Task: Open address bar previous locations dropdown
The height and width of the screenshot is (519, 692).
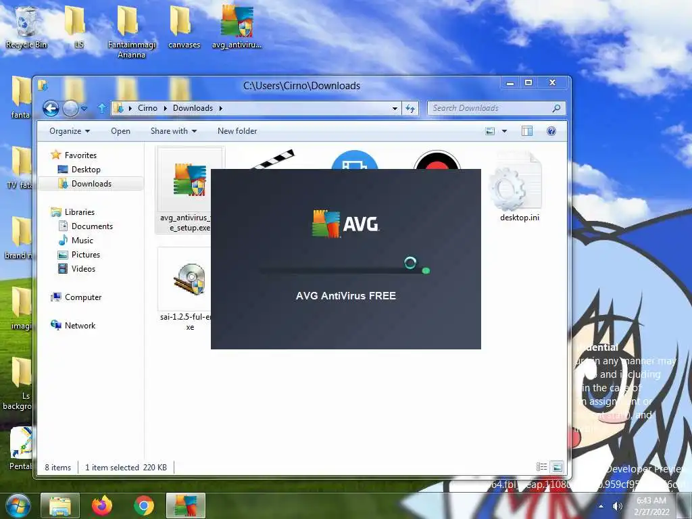Action: pos(395,108)
